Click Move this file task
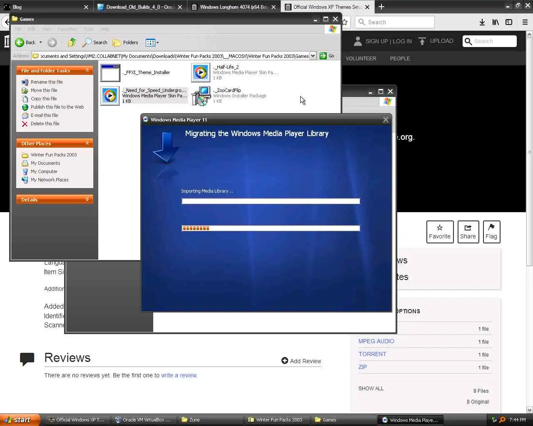 click(44, 90)
